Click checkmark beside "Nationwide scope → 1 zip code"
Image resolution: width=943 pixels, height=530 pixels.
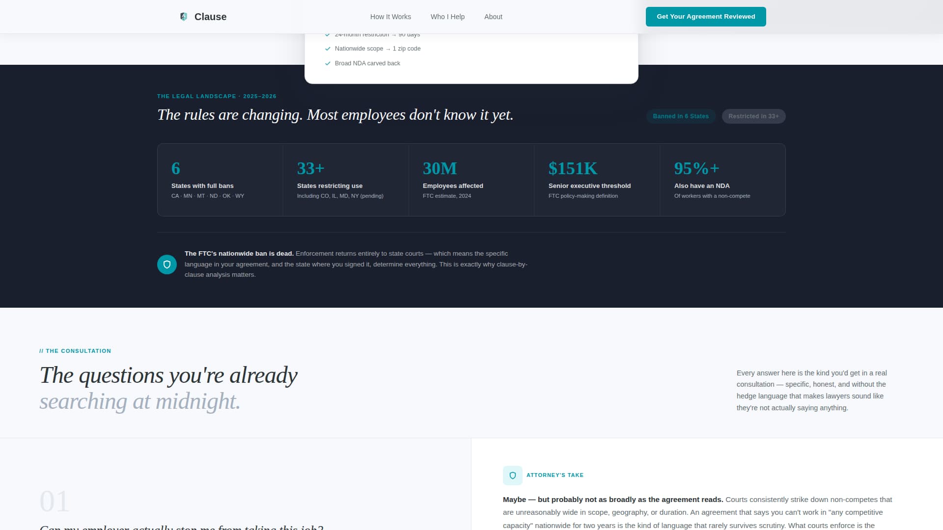tap(328, 49)
